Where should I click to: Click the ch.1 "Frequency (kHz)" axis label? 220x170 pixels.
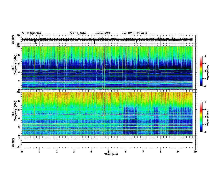point(15,64)
